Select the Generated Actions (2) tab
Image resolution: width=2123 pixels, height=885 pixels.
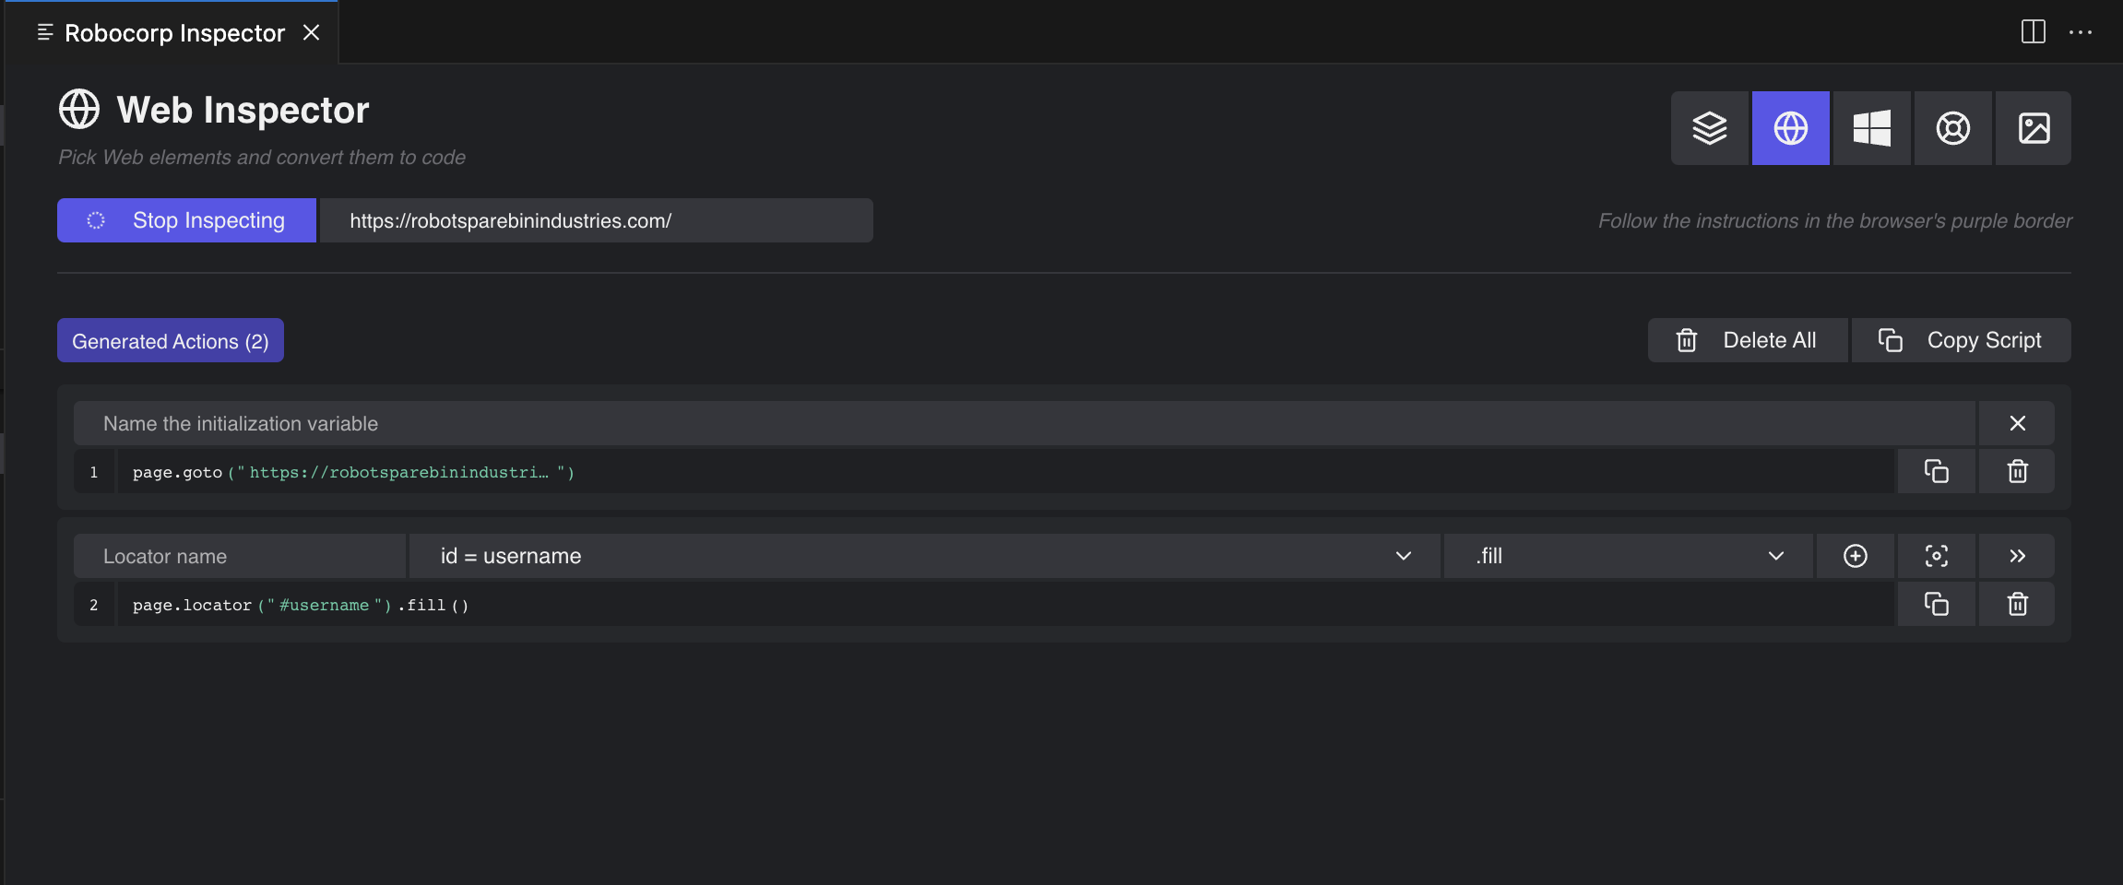pyautogui.click(x=171, y=340)
